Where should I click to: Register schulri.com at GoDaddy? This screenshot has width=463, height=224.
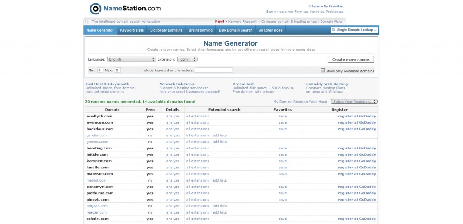(x=357, y=219)
